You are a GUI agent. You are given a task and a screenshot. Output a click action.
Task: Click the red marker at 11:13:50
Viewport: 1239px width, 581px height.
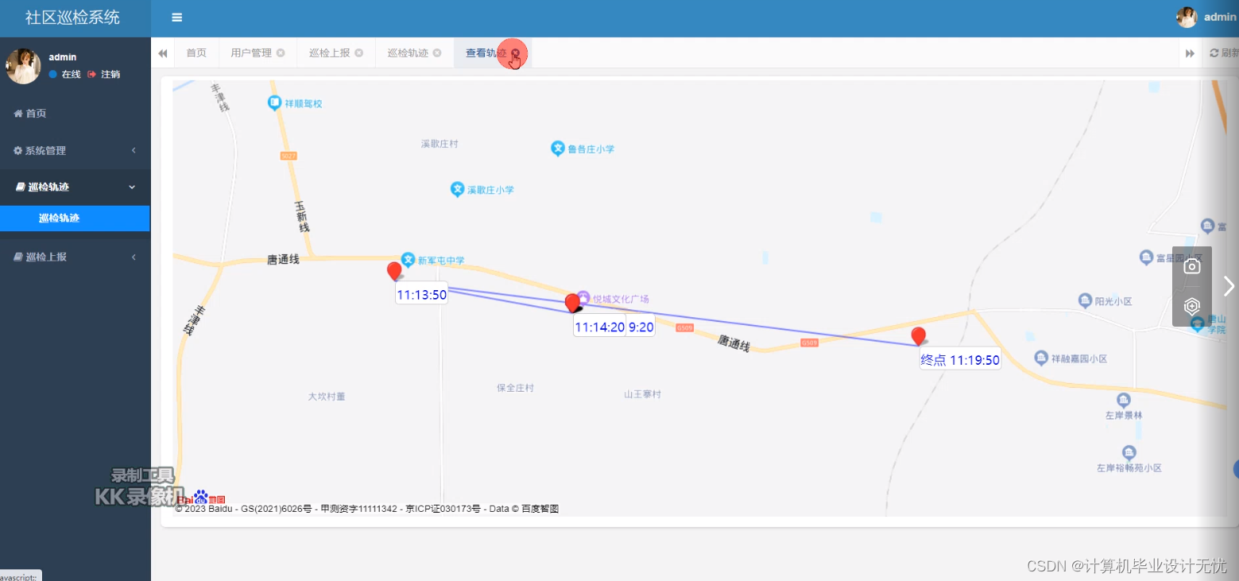coord(394,271)
